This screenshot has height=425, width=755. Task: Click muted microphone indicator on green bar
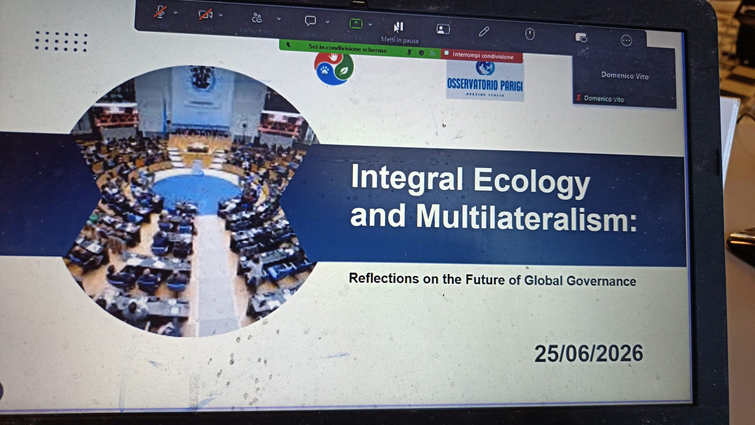(x=409, y=52)
